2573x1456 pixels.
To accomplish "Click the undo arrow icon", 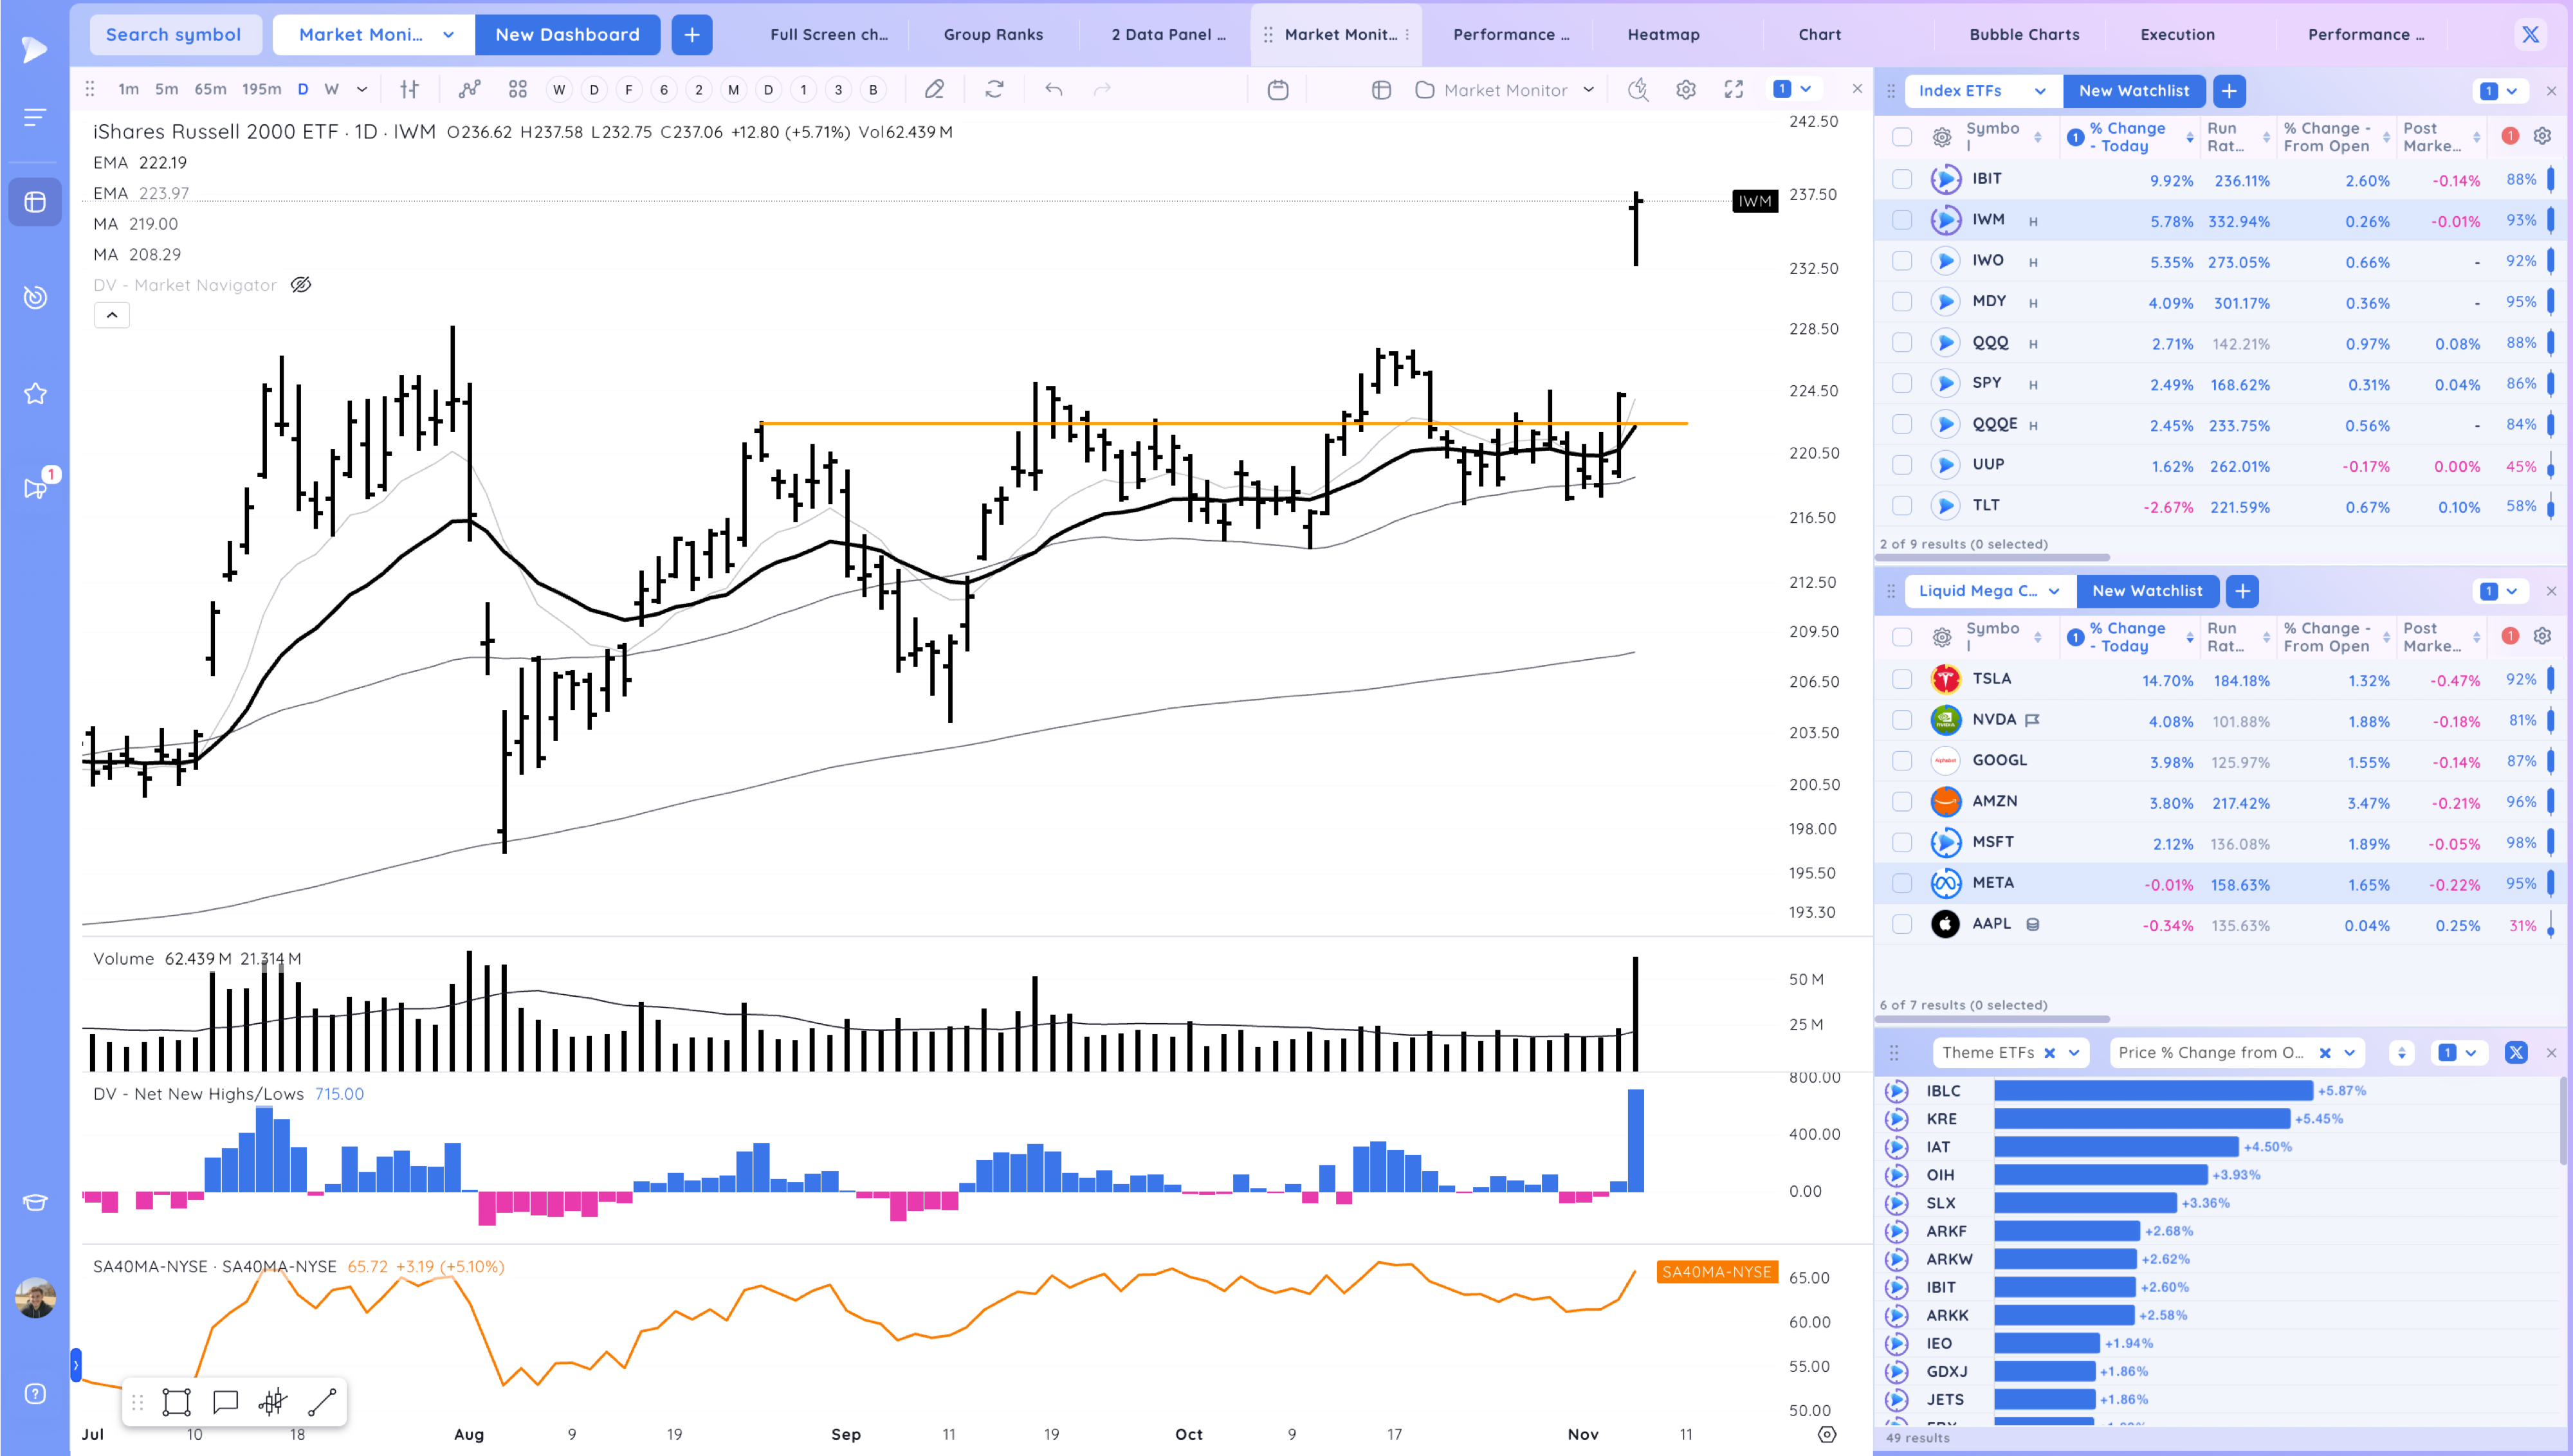I will click(1053, 90).
